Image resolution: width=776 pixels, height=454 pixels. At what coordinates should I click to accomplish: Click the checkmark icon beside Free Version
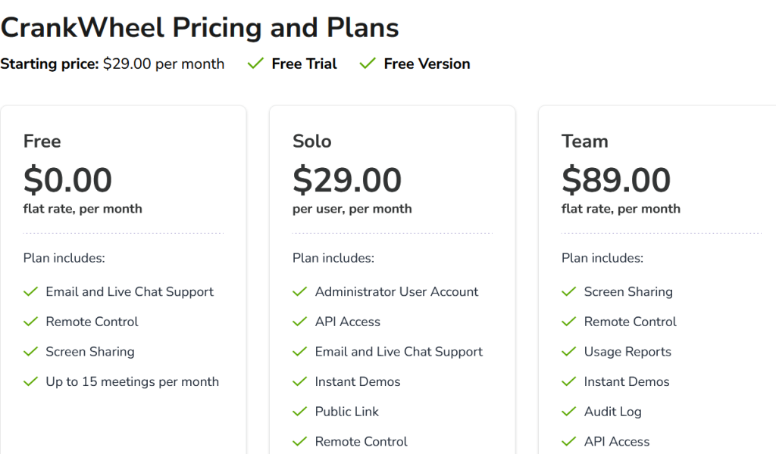(x=368, y=64)
